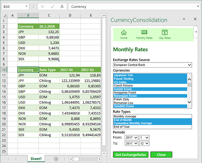The width and height of the screenshot is (202, 163).
Task: Add a new sheet with plus icon
Action: click(x=56, y=159)
